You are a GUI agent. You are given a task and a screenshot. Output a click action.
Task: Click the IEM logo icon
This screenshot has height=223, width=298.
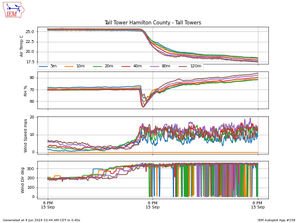click(x=13, y=10)
